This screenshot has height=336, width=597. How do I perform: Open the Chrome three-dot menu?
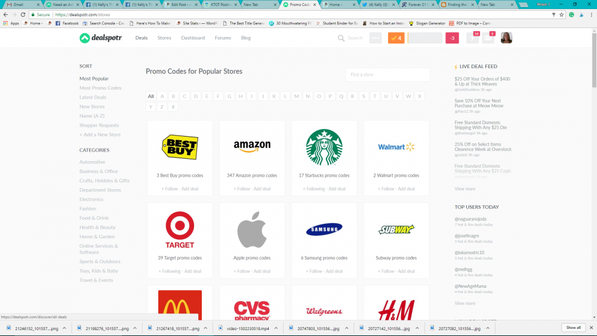coord(591,14)
